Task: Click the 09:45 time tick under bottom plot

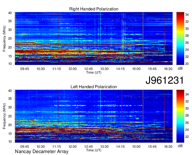Action: tap(25, 147)
